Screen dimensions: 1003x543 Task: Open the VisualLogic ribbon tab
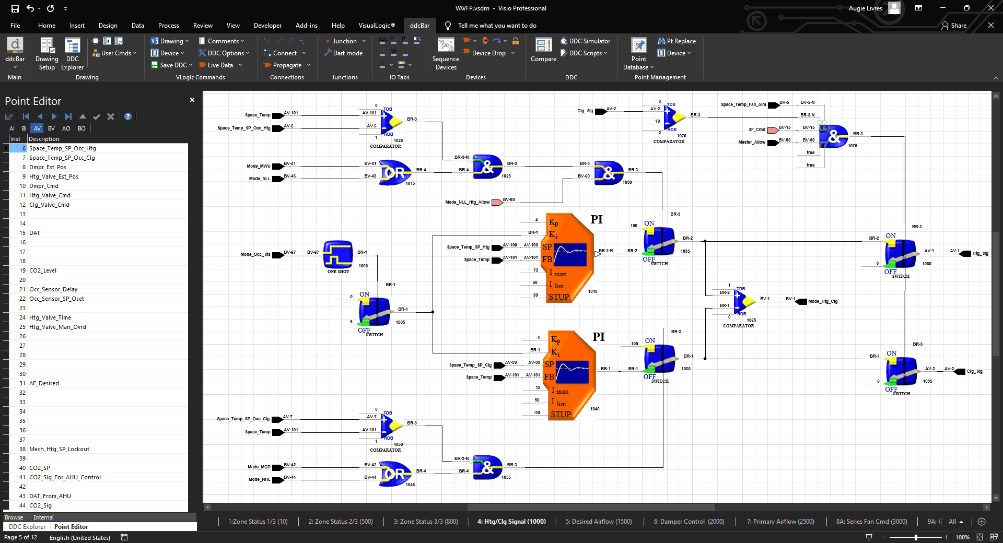point(377,26)
